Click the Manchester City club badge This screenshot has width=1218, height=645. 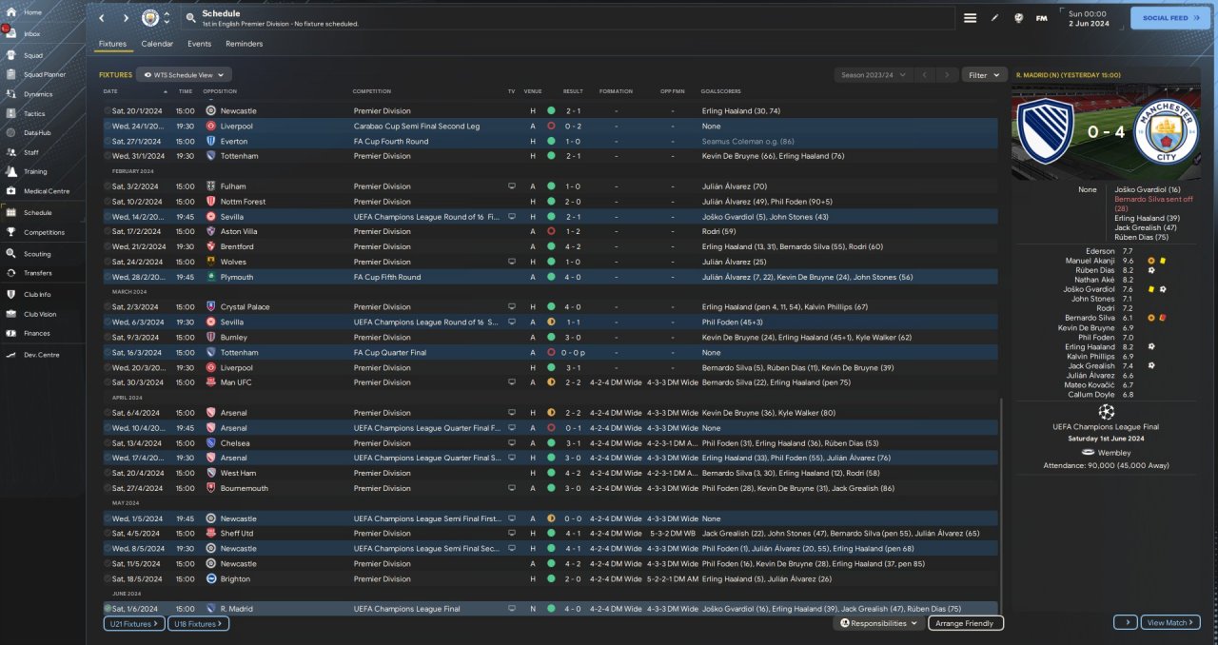tap(150, 18)
